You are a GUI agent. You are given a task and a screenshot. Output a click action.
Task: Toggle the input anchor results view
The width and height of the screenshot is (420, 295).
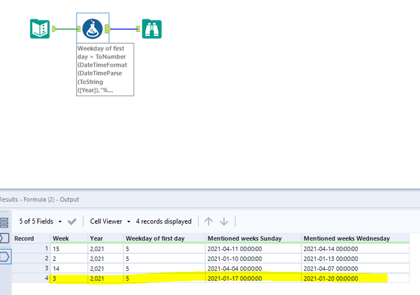4,238
